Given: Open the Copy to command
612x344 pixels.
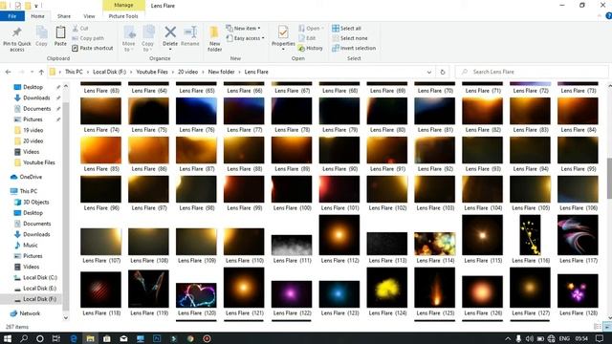Looking at the screenshot, I should (148, 38).
